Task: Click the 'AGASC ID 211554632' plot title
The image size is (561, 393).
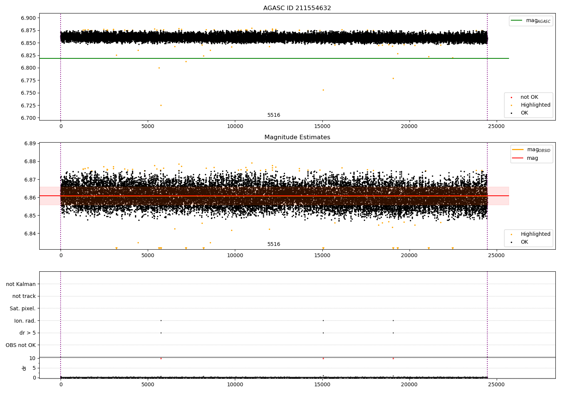Action: point(297,8)
